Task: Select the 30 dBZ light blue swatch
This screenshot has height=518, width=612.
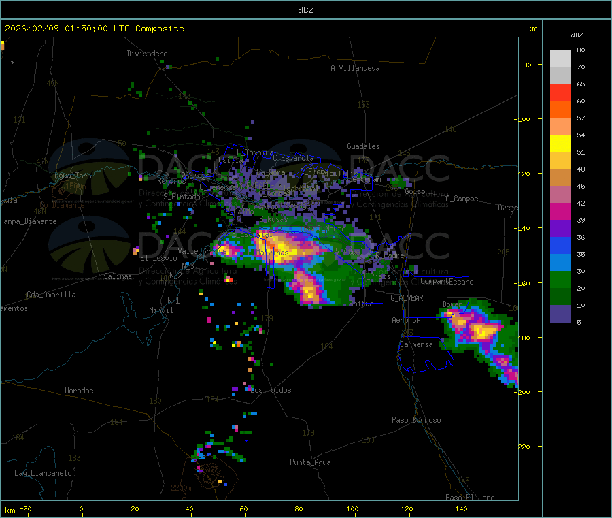Action: (x=560, y=263)
